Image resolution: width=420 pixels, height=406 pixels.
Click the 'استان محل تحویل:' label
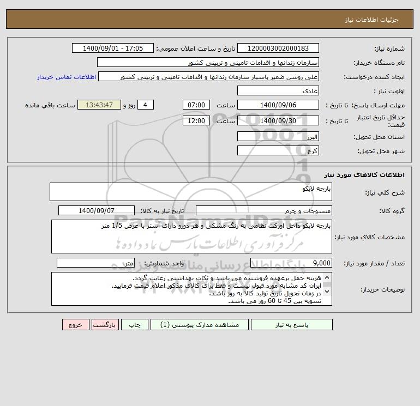379,137
